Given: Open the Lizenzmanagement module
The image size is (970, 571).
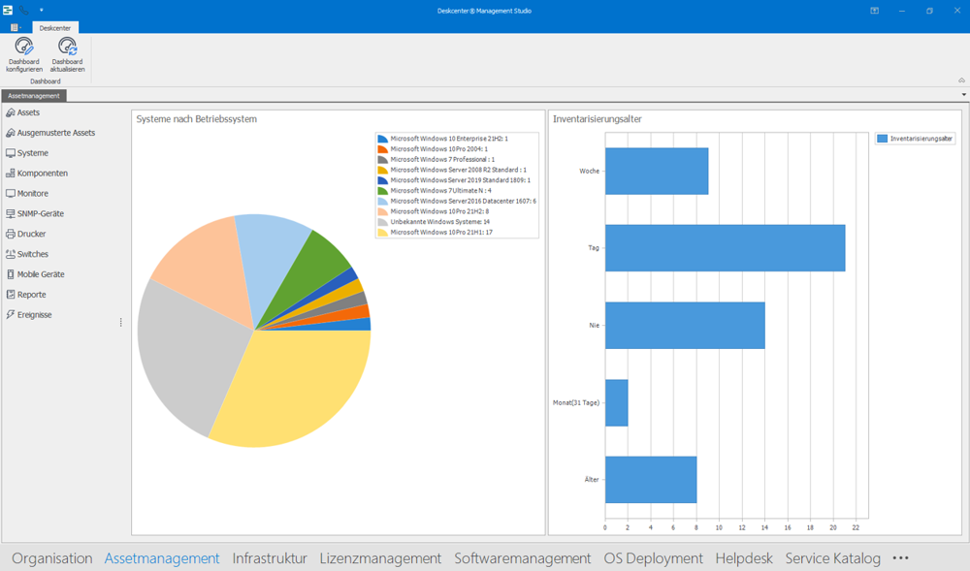Looking at the screenshot, I should point(380,558).
